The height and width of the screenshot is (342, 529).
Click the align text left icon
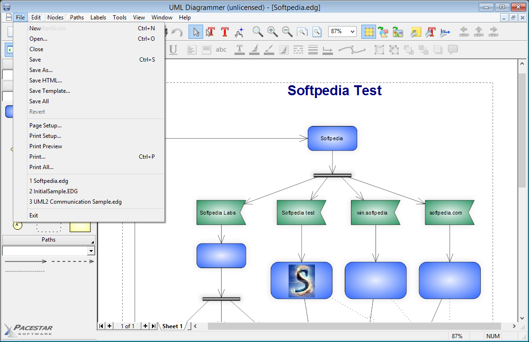191,50
